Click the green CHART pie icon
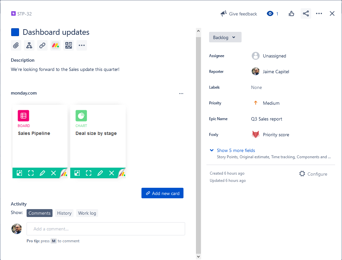This screenshot has height=260, width=342. (x=81, y=116)
